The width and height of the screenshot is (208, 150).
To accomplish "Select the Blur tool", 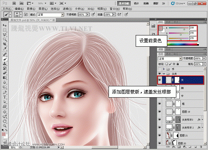I will [5, 83].
